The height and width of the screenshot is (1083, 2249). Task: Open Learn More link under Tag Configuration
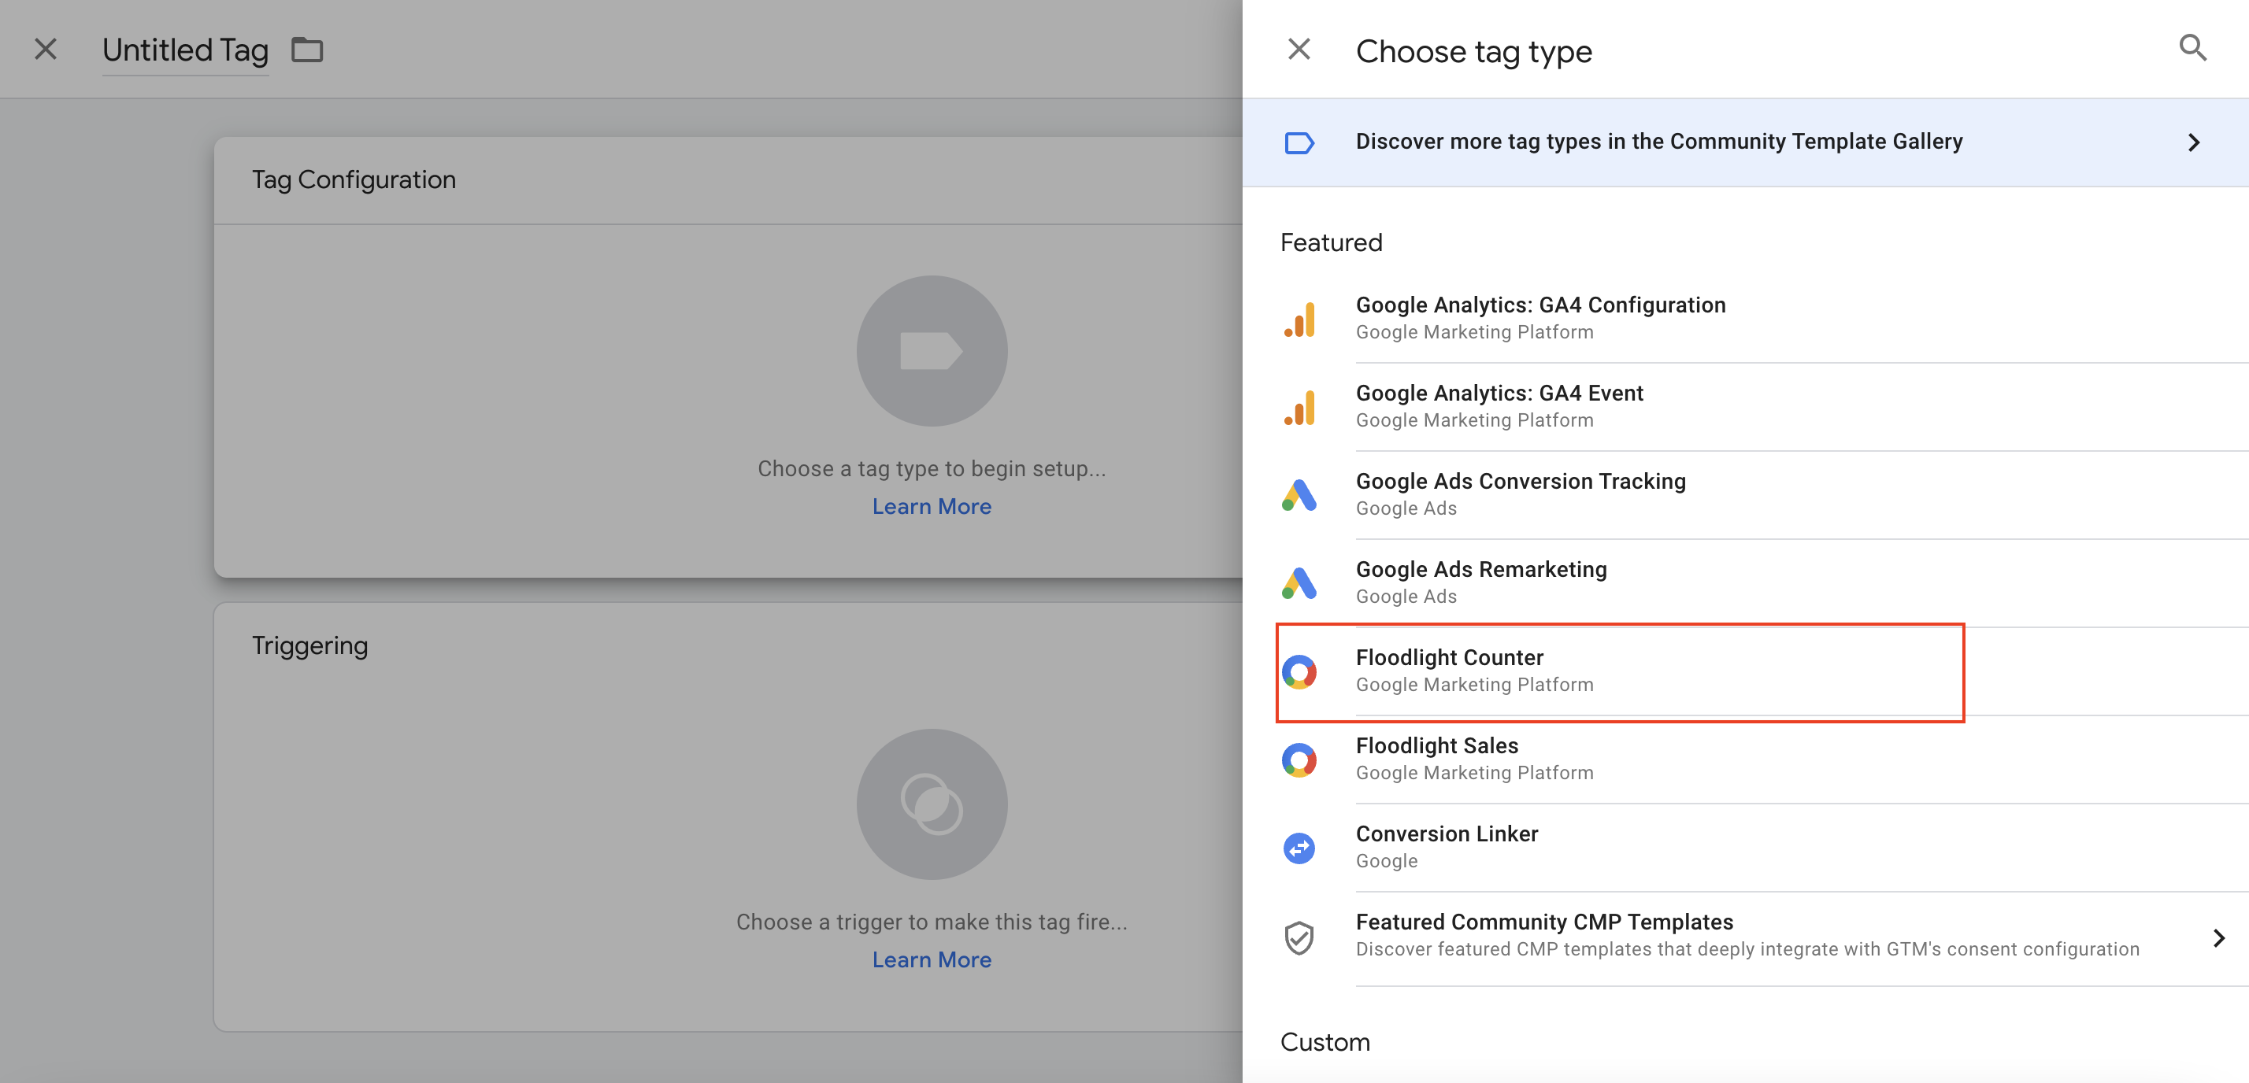(x=932, y=507)
